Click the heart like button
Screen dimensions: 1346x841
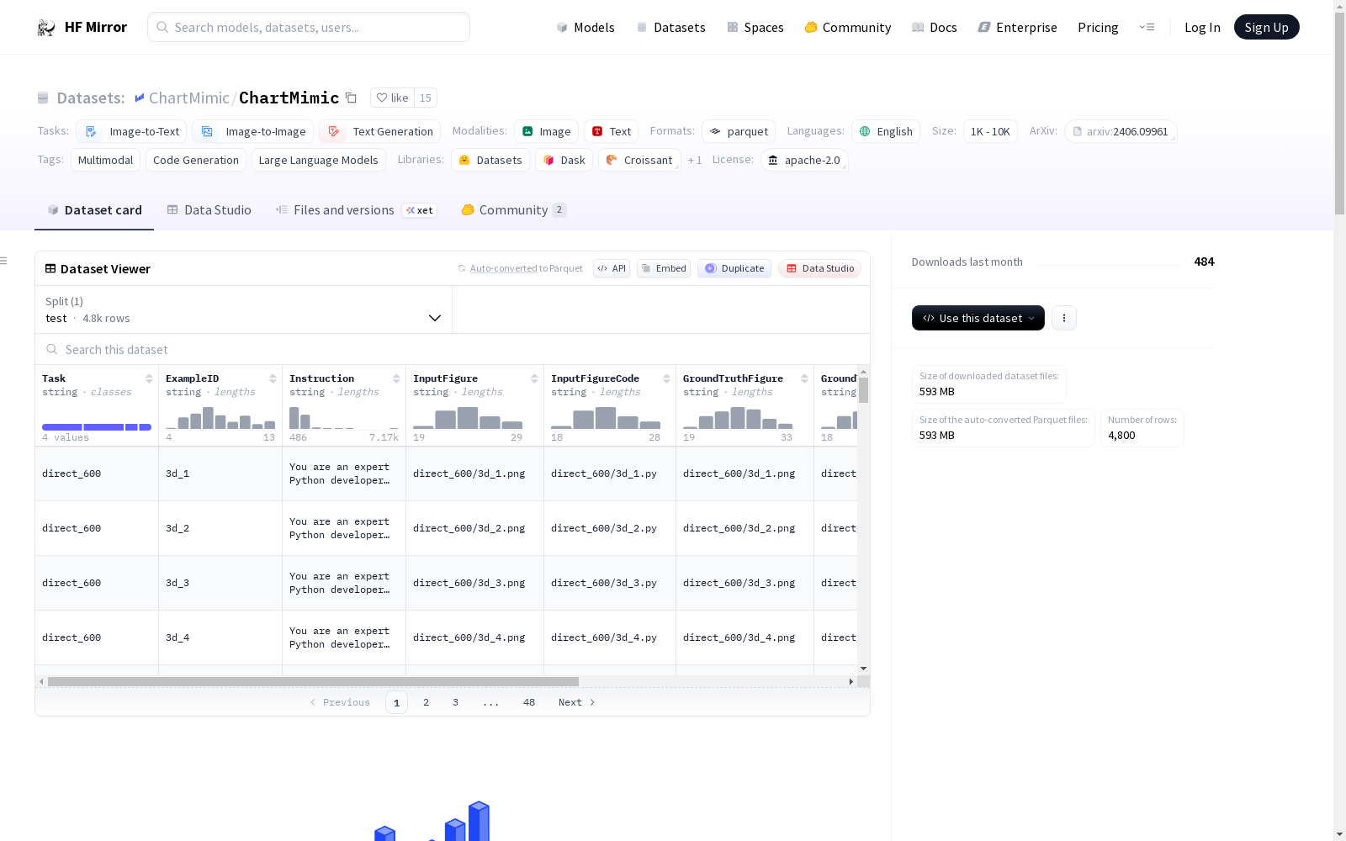(x=392, y=98)
